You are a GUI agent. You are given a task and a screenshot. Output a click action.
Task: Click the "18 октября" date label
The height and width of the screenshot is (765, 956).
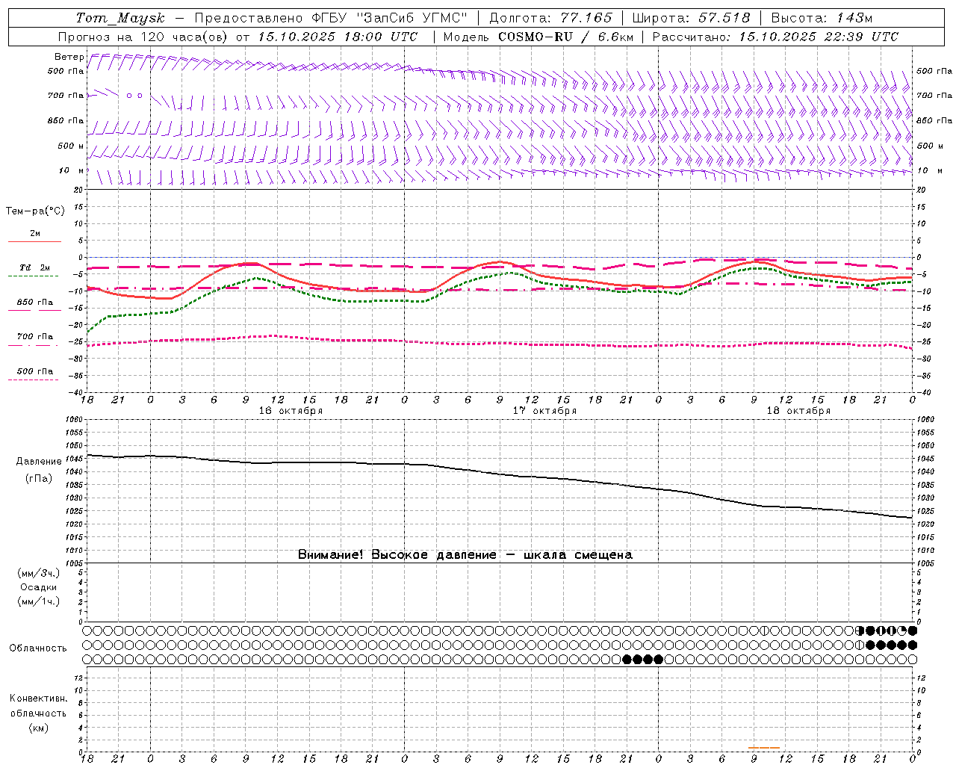[x=798, y=411]
